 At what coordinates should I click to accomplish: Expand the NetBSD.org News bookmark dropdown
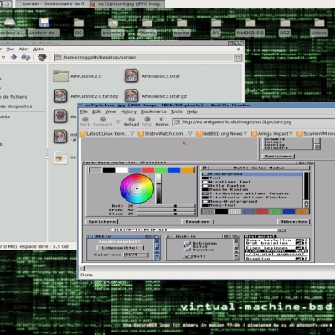245,134
